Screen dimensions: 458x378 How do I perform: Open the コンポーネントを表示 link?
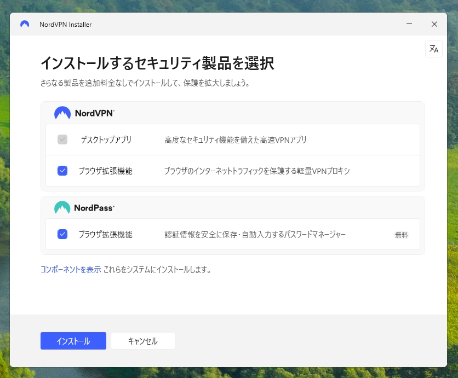[x=71, y=269]
